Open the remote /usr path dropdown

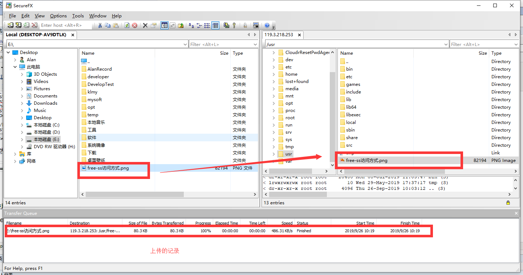[446, 45]
